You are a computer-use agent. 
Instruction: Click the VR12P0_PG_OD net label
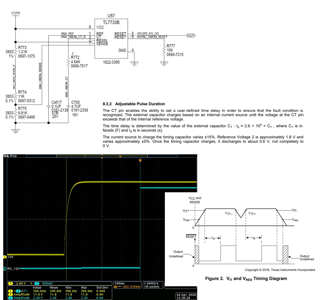(x=148, y=34)
